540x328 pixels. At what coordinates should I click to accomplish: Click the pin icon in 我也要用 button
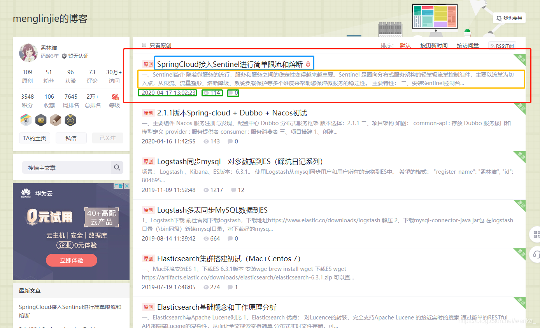tap(498, 18)
